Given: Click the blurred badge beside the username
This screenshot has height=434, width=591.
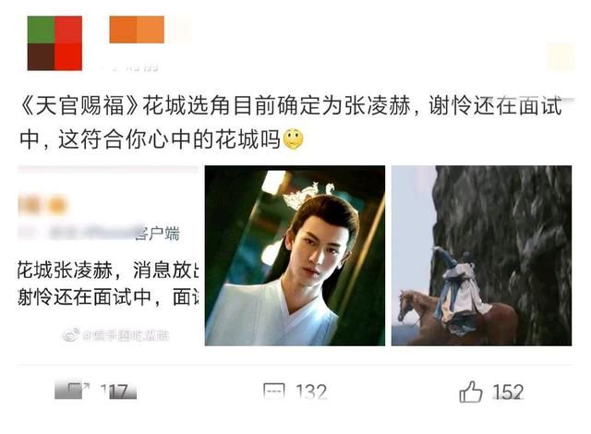Looking at the screenshot, I should (180, 30).
